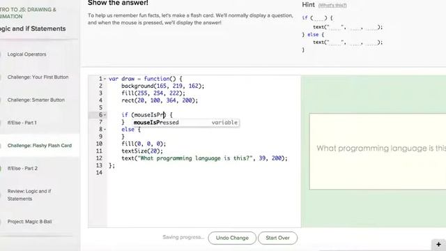The height and width of the screenshot is (251, 446).
Task: Open If/Else - Part 2 lesson
Action: pyautogui.click(x=22, y=168)
